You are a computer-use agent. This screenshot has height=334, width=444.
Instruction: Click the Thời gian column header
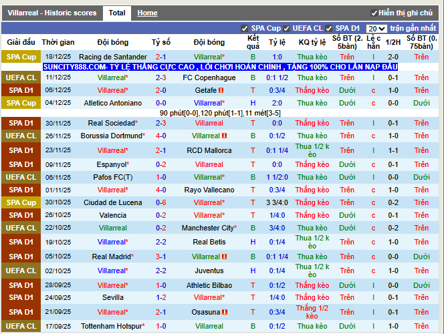[58, 42]
